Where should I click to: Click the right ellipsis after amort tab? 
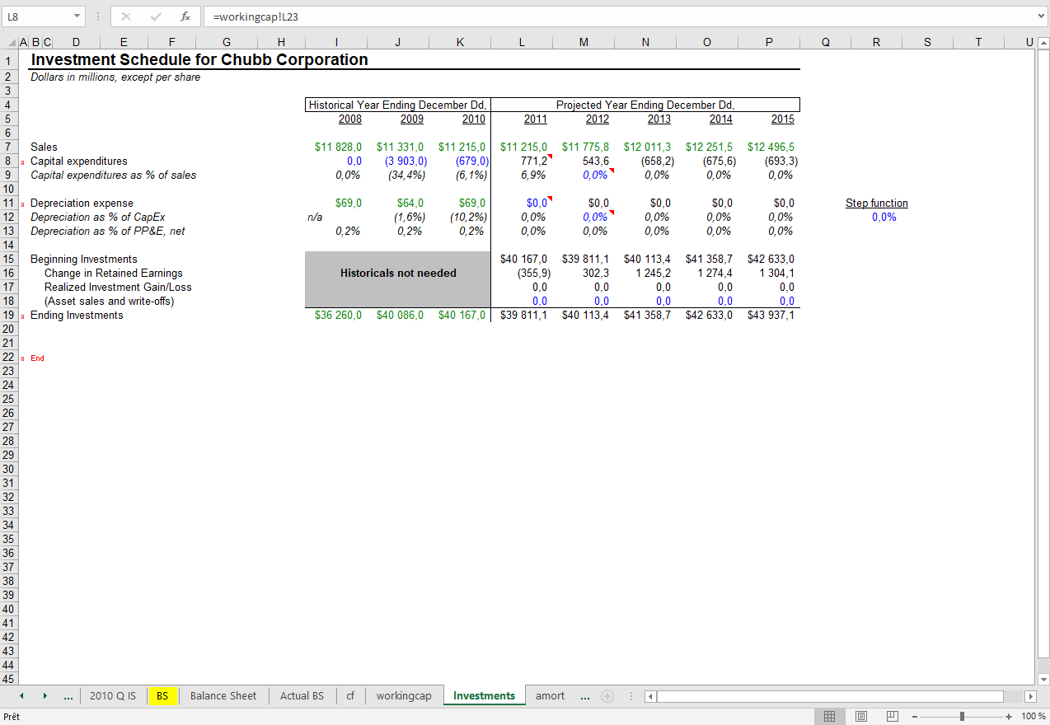[584, 696]
